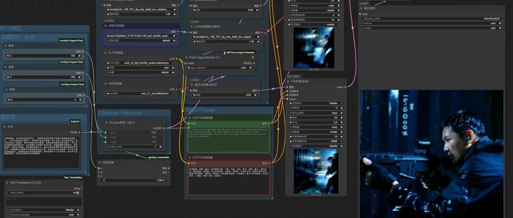The height and width of the screenshot is (218, 513).
Task: Collapse the Text Translation V2 (Full) node dot
Action: (x=8, y=182)
